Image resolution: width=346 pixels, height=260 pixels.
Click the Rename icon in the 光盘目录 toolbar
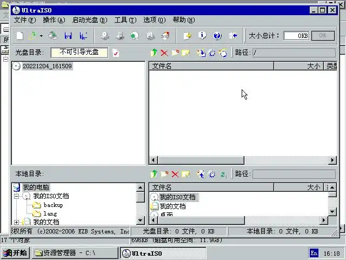(186, 53)
